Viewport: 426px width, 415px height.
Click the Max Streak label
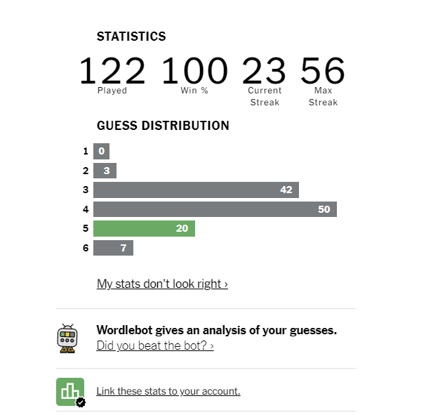click(x=323, y=96)
